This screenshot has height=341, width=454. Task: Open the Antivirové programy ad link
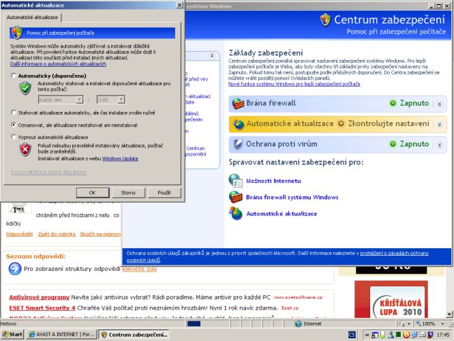click(40, 297)
